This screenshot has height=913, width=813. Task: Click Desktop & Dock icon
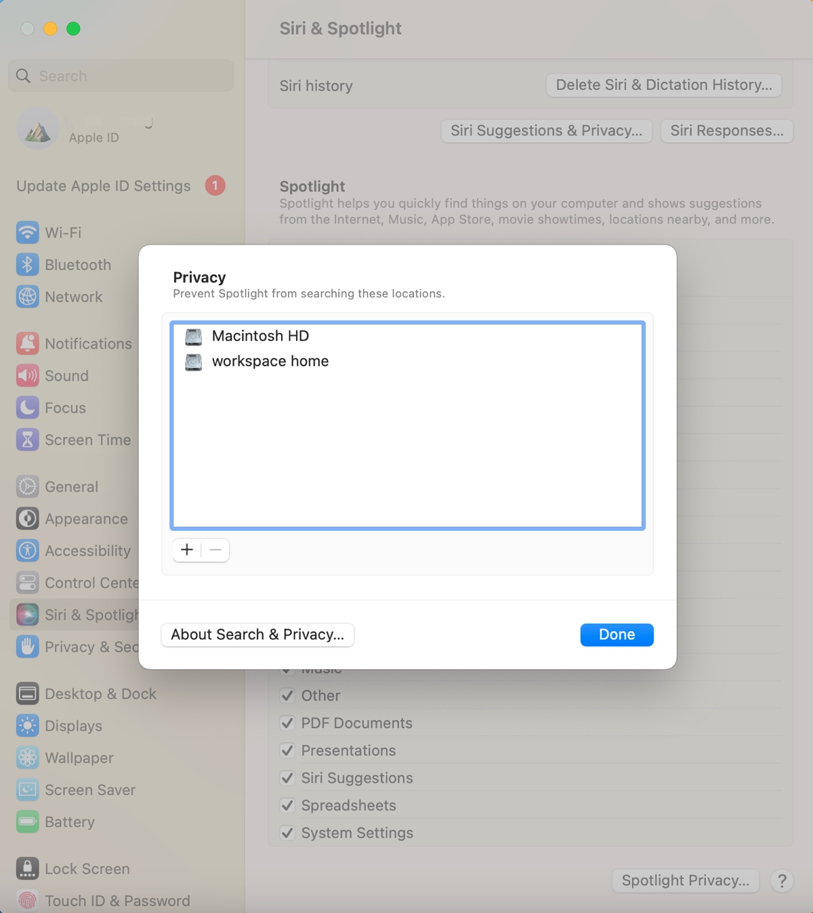click(27, 694)
